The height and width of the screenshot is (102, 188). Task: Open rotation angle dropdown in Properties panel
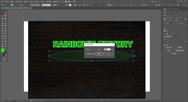point(173,23)
